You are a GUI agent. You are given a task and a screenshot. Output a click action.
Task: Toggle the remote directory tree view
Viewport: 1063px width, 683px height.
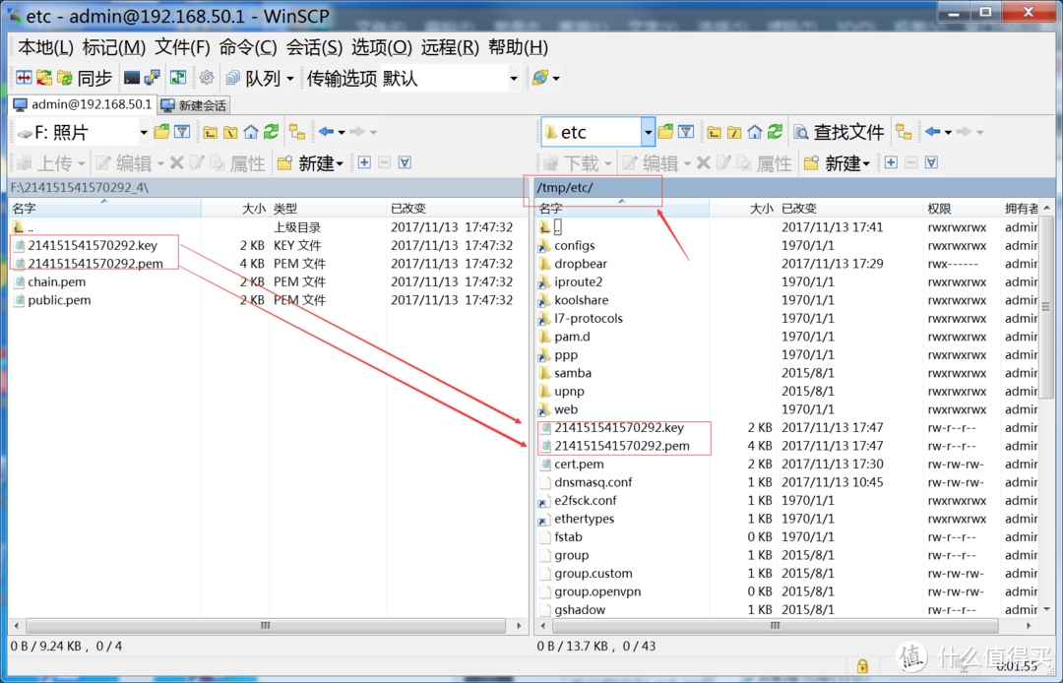(x=904, y=130)
